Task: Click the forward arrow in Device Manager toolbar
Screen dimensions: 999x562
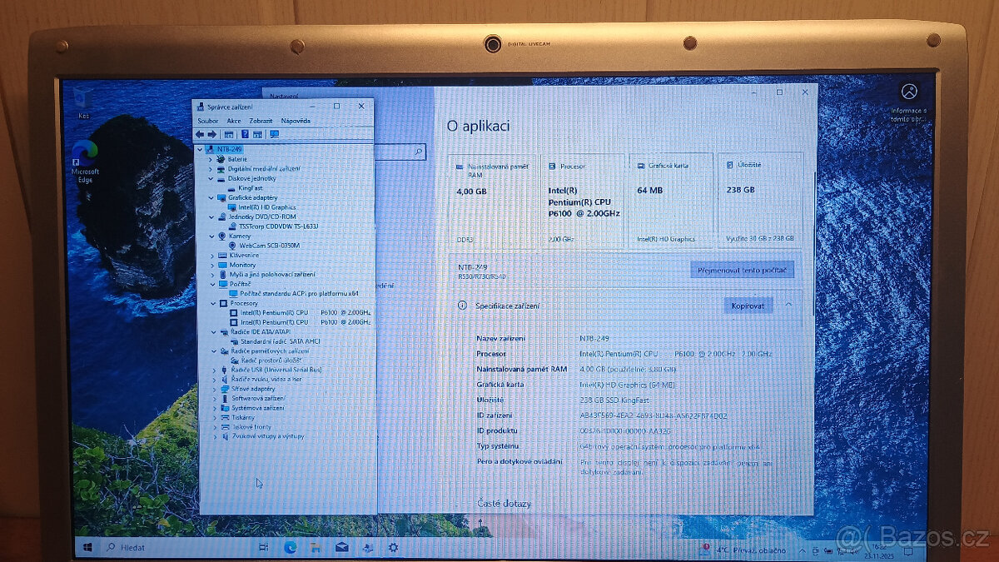Action: coord(212,134)
